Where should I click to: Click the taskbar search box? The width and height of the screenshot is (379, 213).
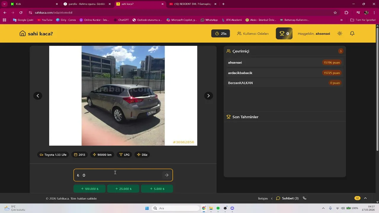(x=175, y=208)
